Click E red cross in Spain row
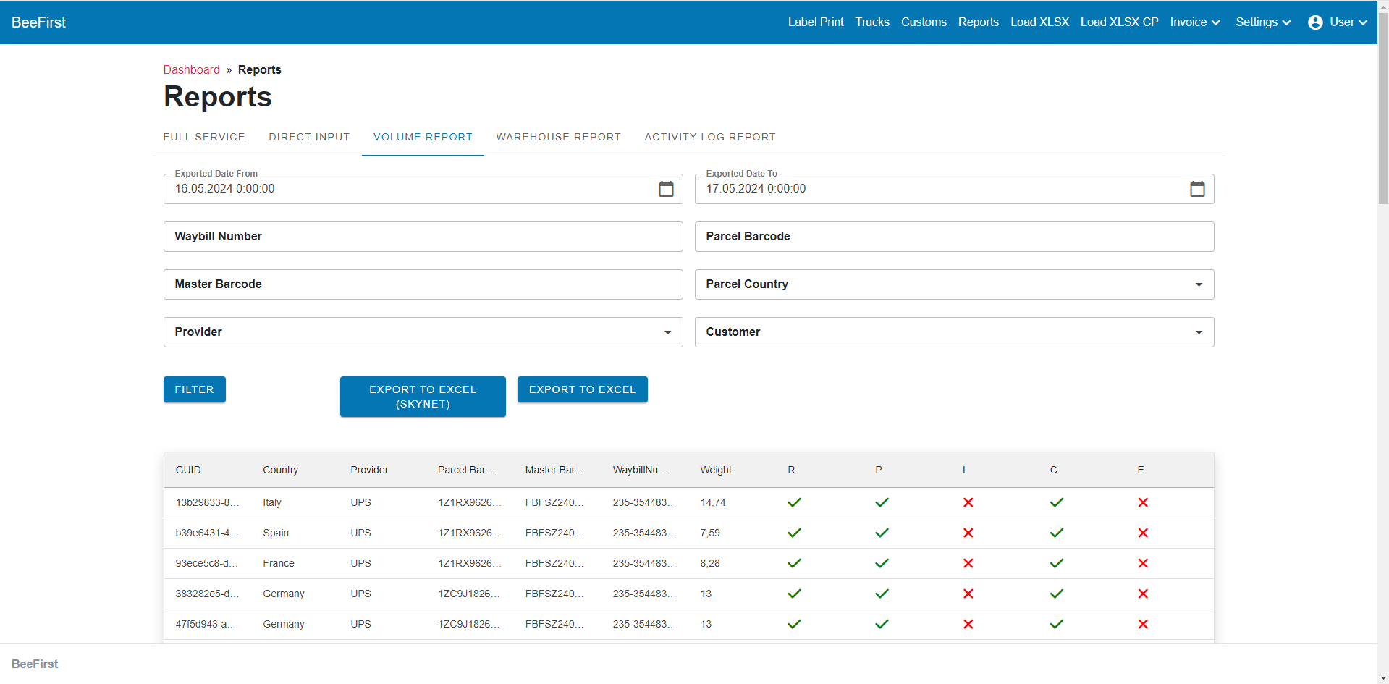Viewport: 1389px width, 684px height. [x=1143, y=533]
